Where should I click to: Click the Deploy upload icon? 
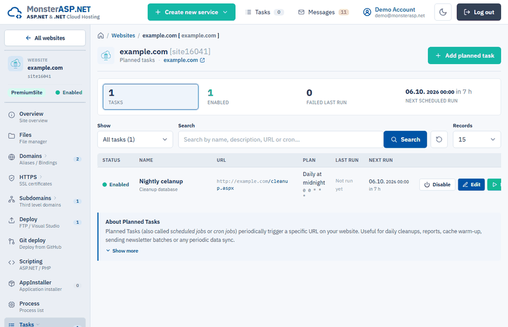tap(12, 220)
